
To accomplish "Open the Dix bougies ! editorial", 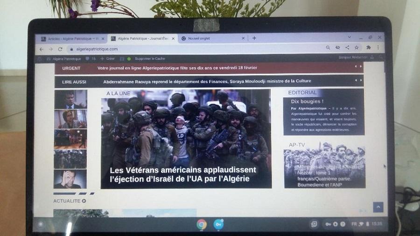I will (x=307, y=101).
